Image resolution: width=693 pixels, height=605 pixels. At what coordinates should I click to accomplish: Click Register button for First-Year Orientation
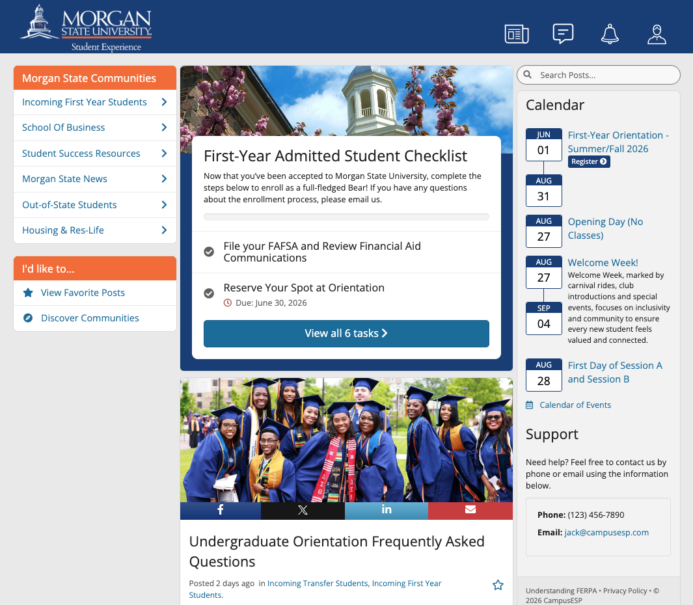(x=589, y=162)
